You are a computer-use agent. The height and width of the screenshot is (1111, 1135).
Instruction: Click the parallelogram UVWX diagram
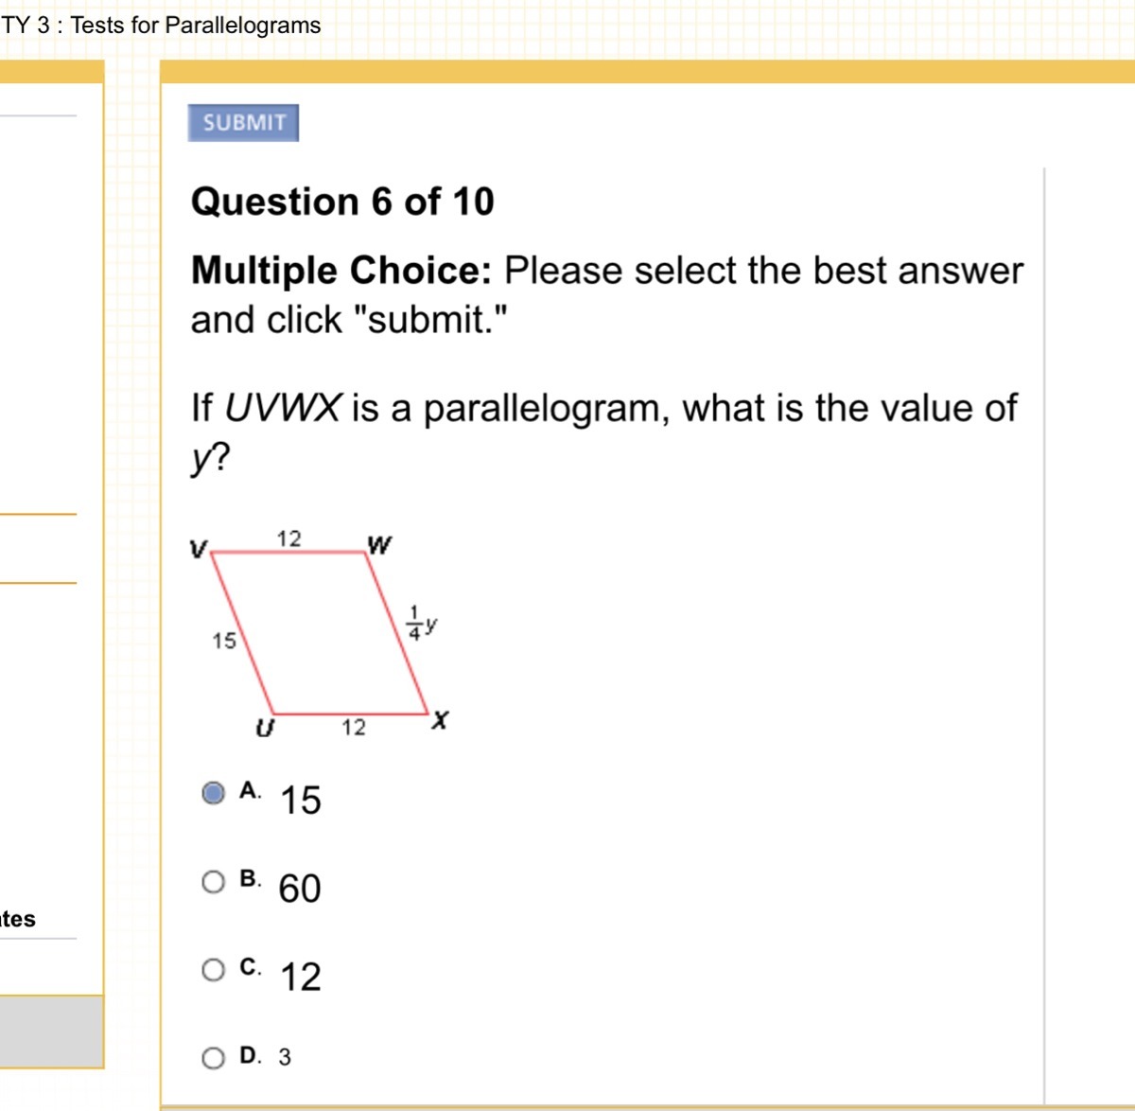320,633
